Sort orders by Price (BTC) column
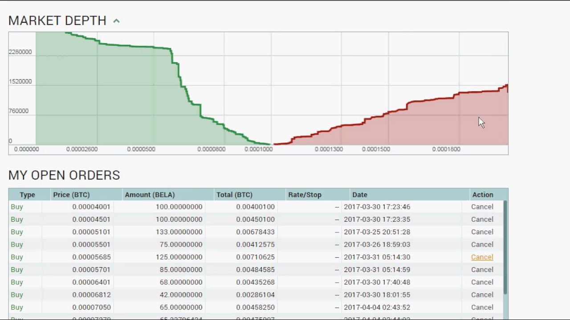Viewport: 570px width, 320px height. pos(71,195)
